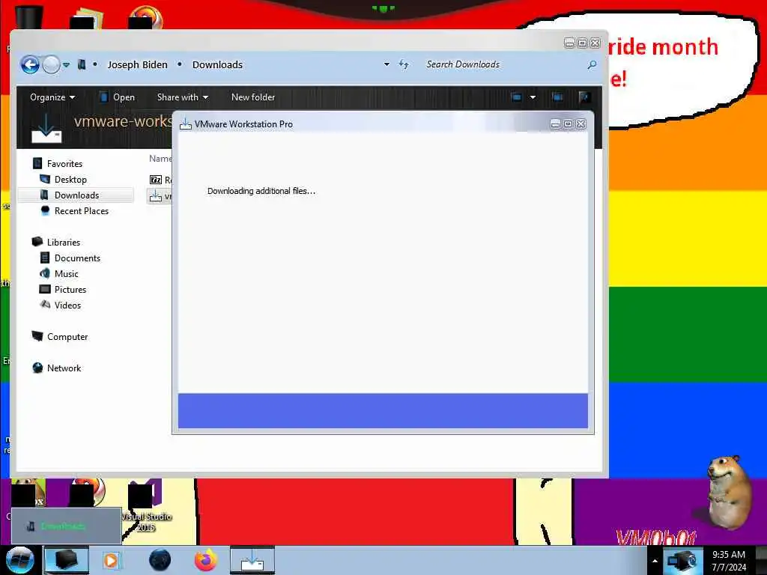The image size is (767, 575).
Task: Click the system tray device icon
Action: pos(682,561)
